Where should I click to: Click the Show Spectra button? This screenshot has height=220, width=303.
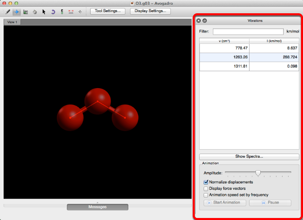click(249, 156)
